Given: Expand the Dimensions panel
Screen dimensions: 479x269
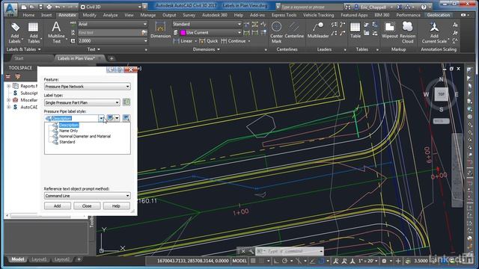Looking at the screenshot, I should click(207, 49).
